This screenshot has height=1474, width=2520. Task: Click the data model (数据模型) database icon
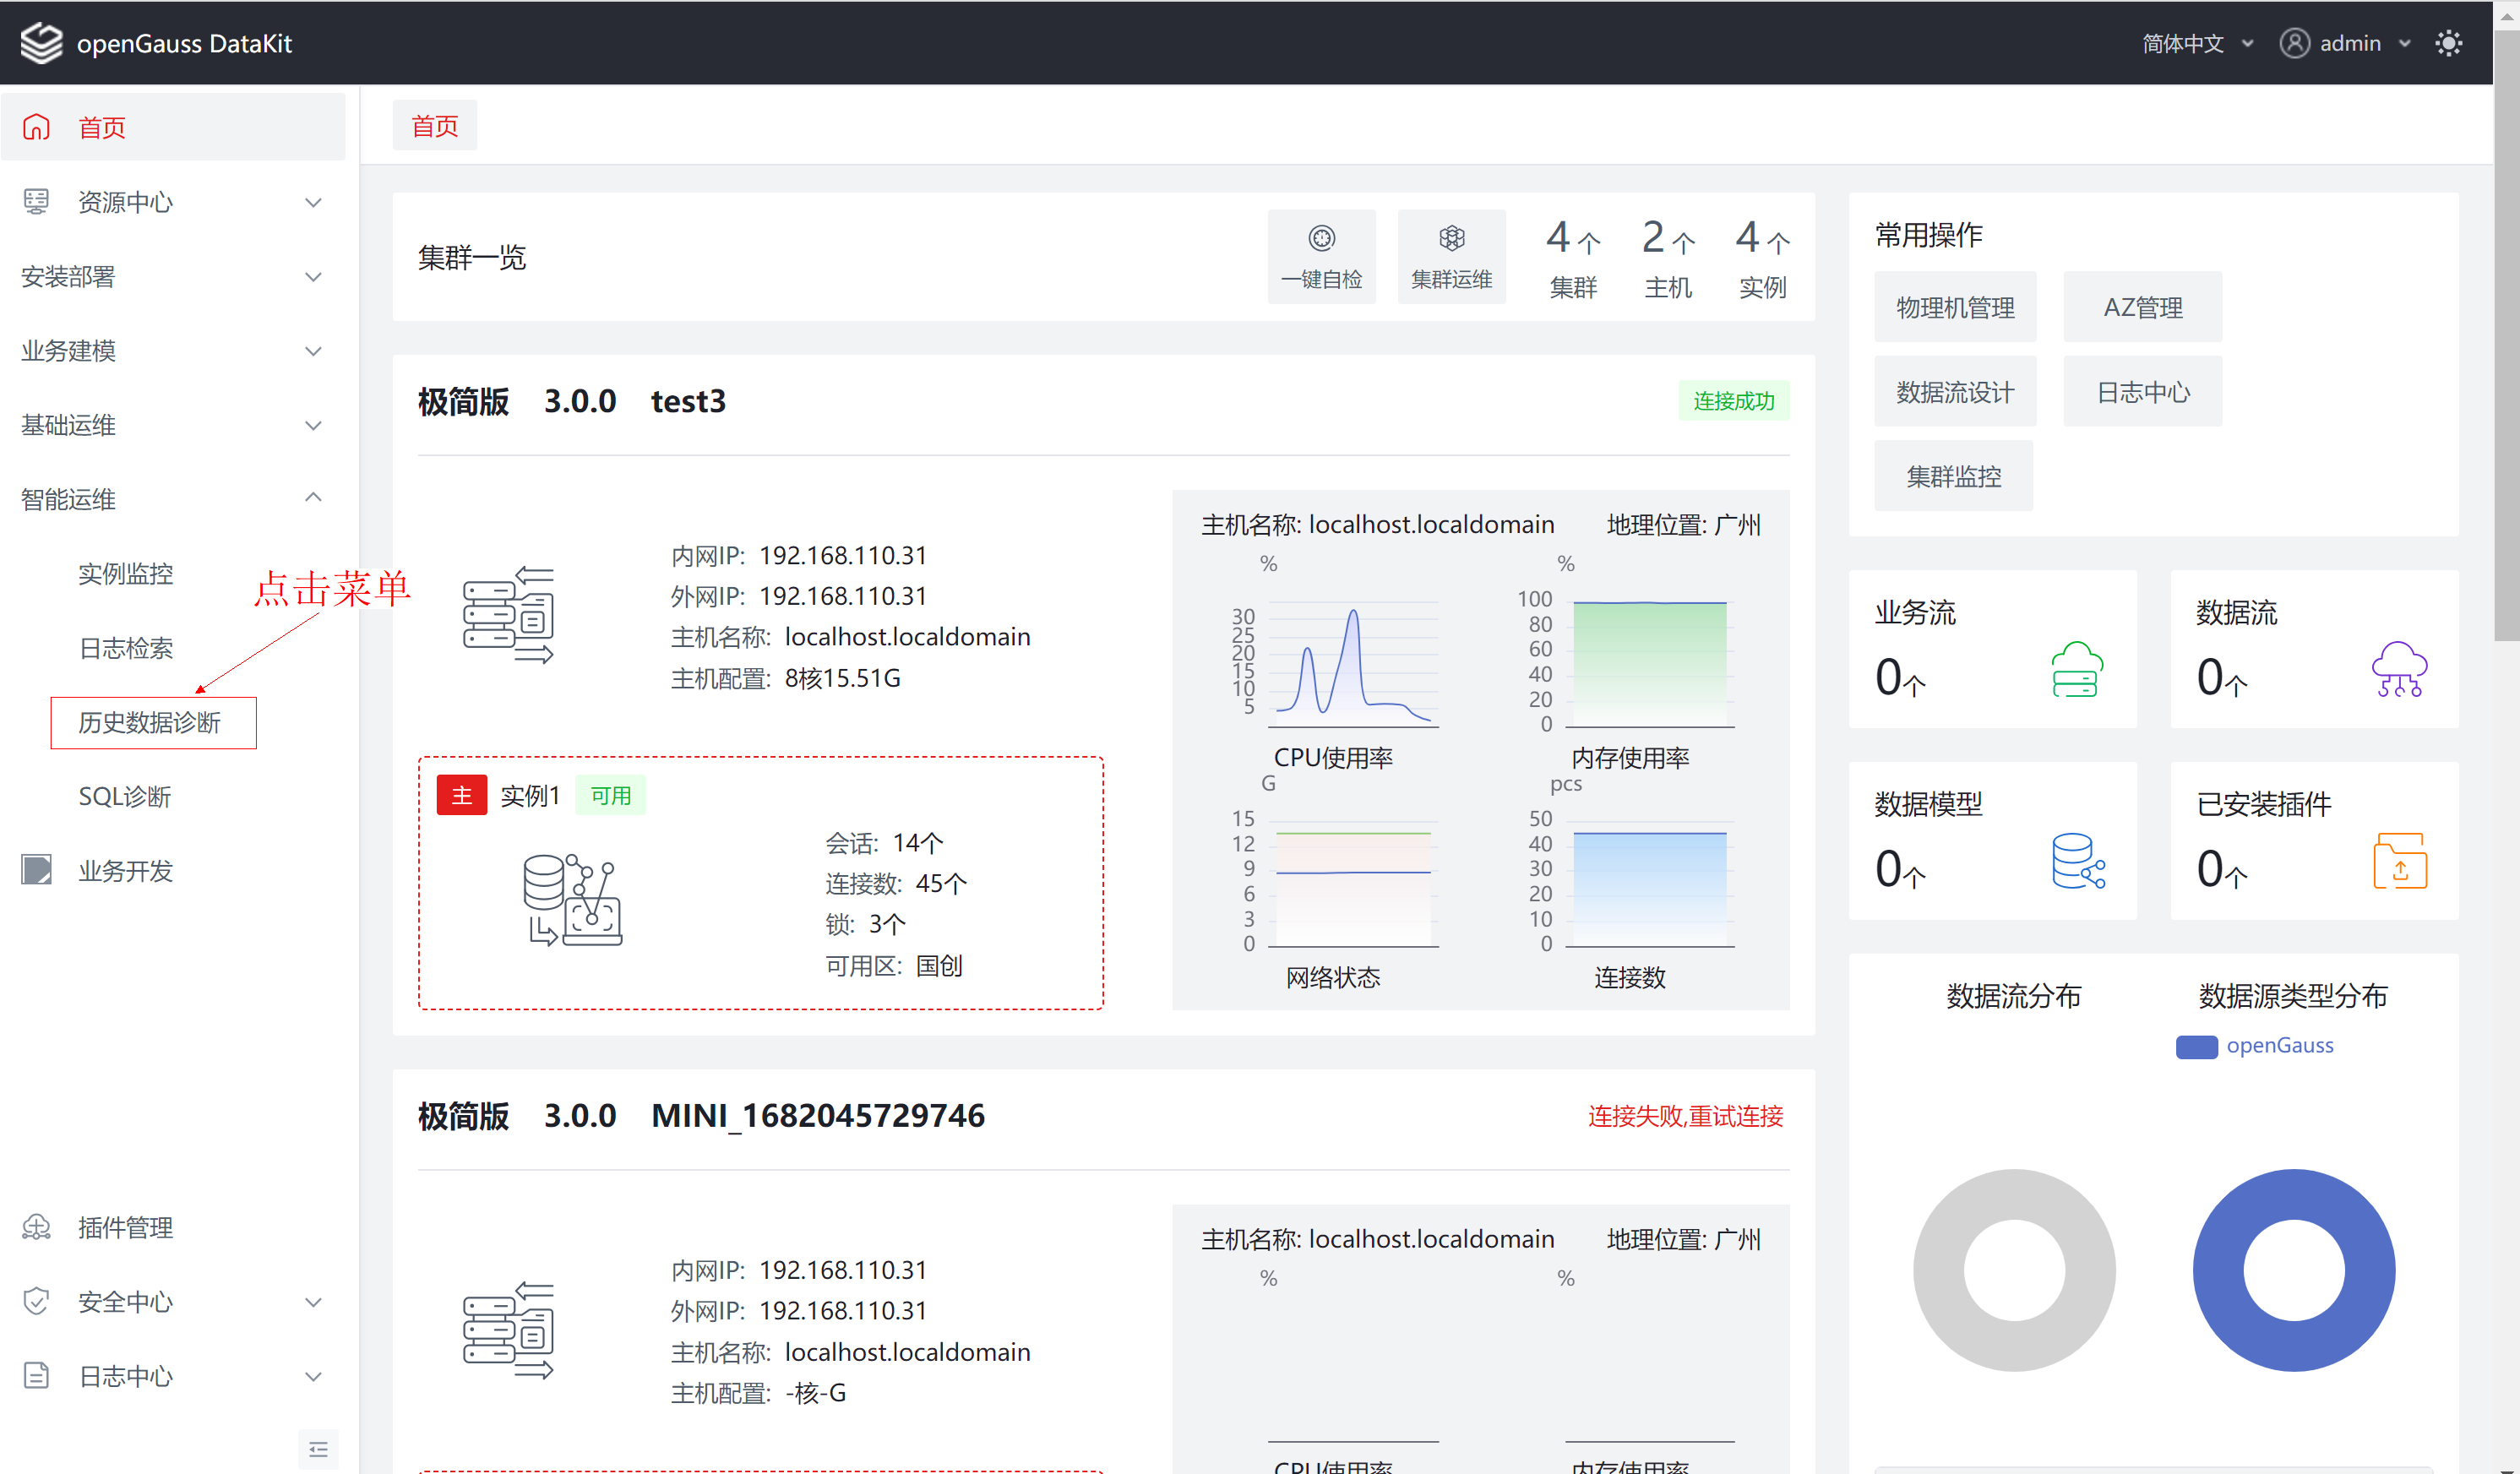coord(2077,860)
